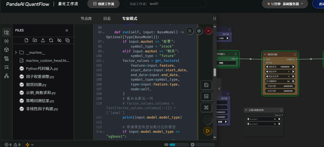This screenshot has width=324, height=147.
Task: Open notebook settings gear
Action: tap(199, 31)
